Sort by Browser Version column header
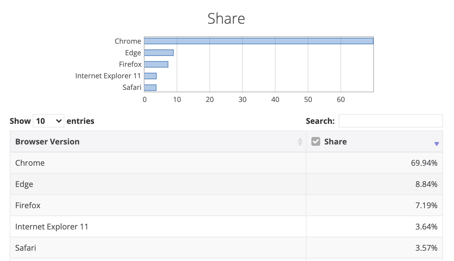454x261 pixels. [47, 142]
